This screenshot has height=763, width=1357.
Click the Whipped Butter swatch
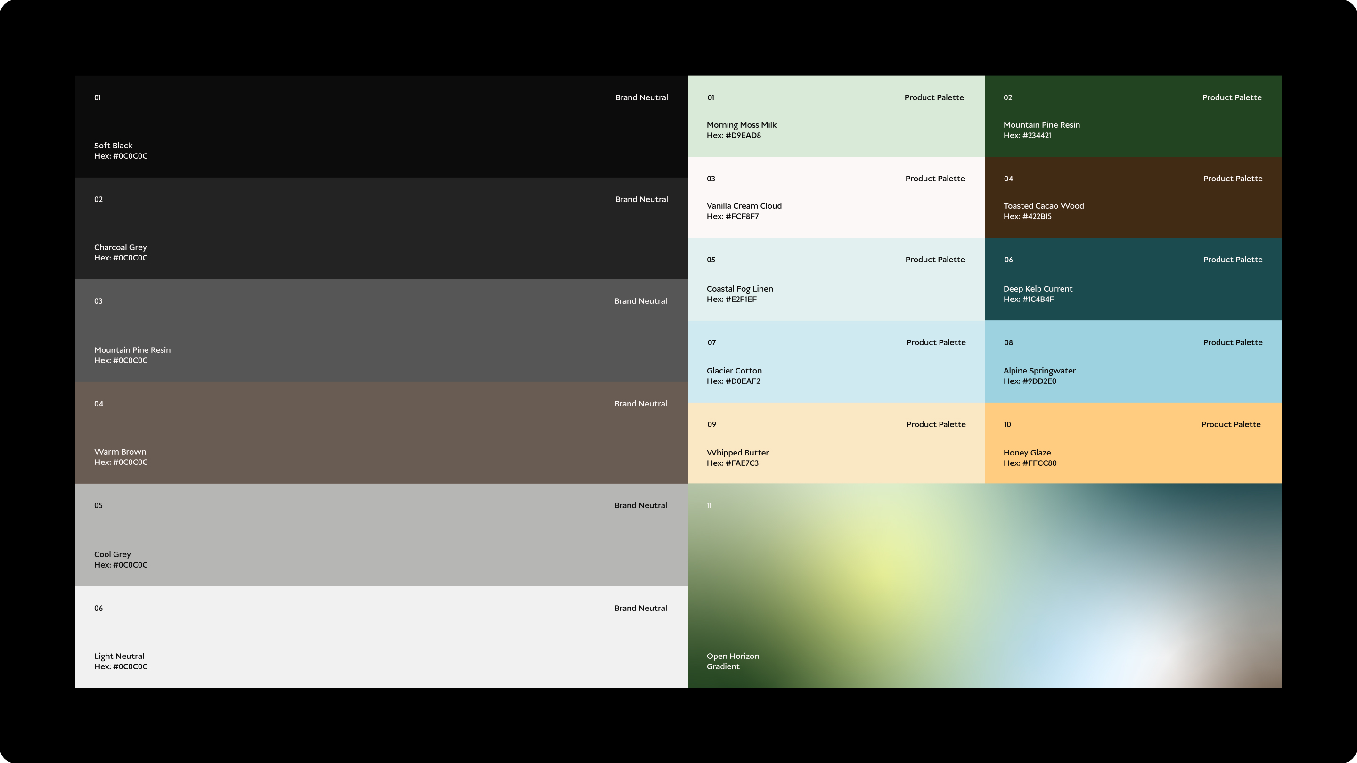[836, 443]
